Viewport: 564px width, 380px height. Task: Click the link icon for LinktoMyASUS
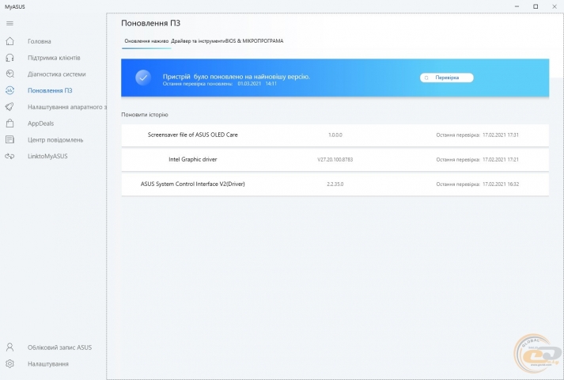click(10, 156)
